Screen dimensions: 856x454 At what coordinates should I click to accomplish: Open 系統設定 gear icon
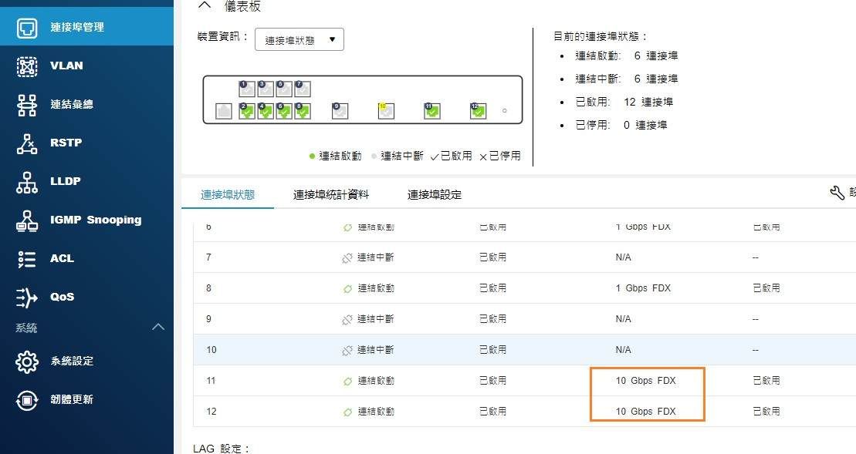click(x=27, y=361)
